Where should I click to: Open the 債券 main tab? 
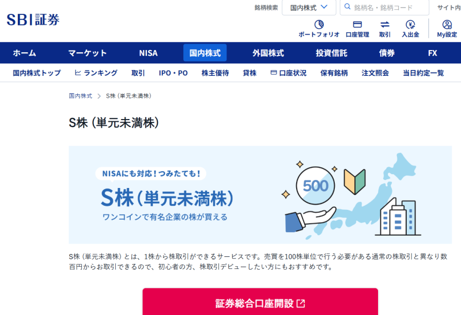(x=387, y=53)
